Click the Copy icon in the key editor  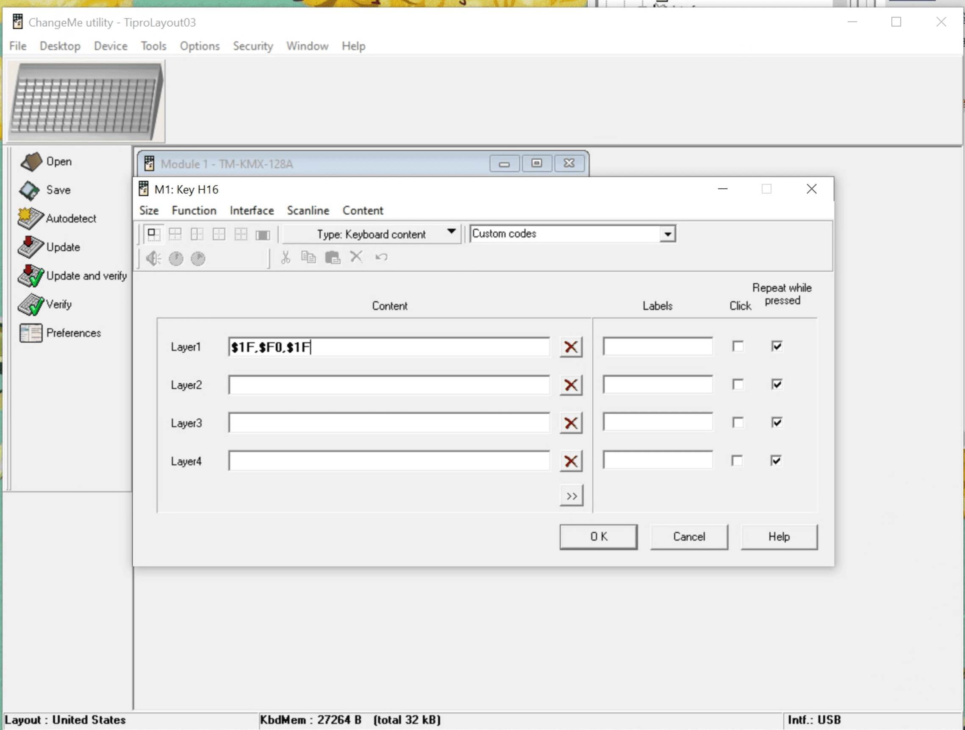pyautogui.click(x=309, y=257)
